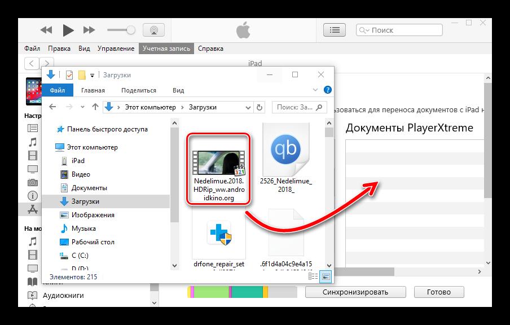Image resolution: width=510 pixels, height=325 pixels.
Task: Click the new folder icon in title bar
Action: coord(82,75)
